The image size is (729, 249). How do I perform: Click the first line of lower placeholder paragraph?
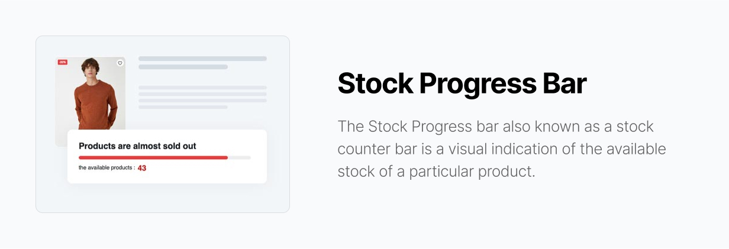pyautogui.click(x=202, y=88)
